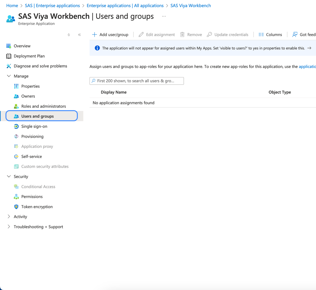Click Add user/group button
The height and width of the screenshot is (290, 316).
110,35
